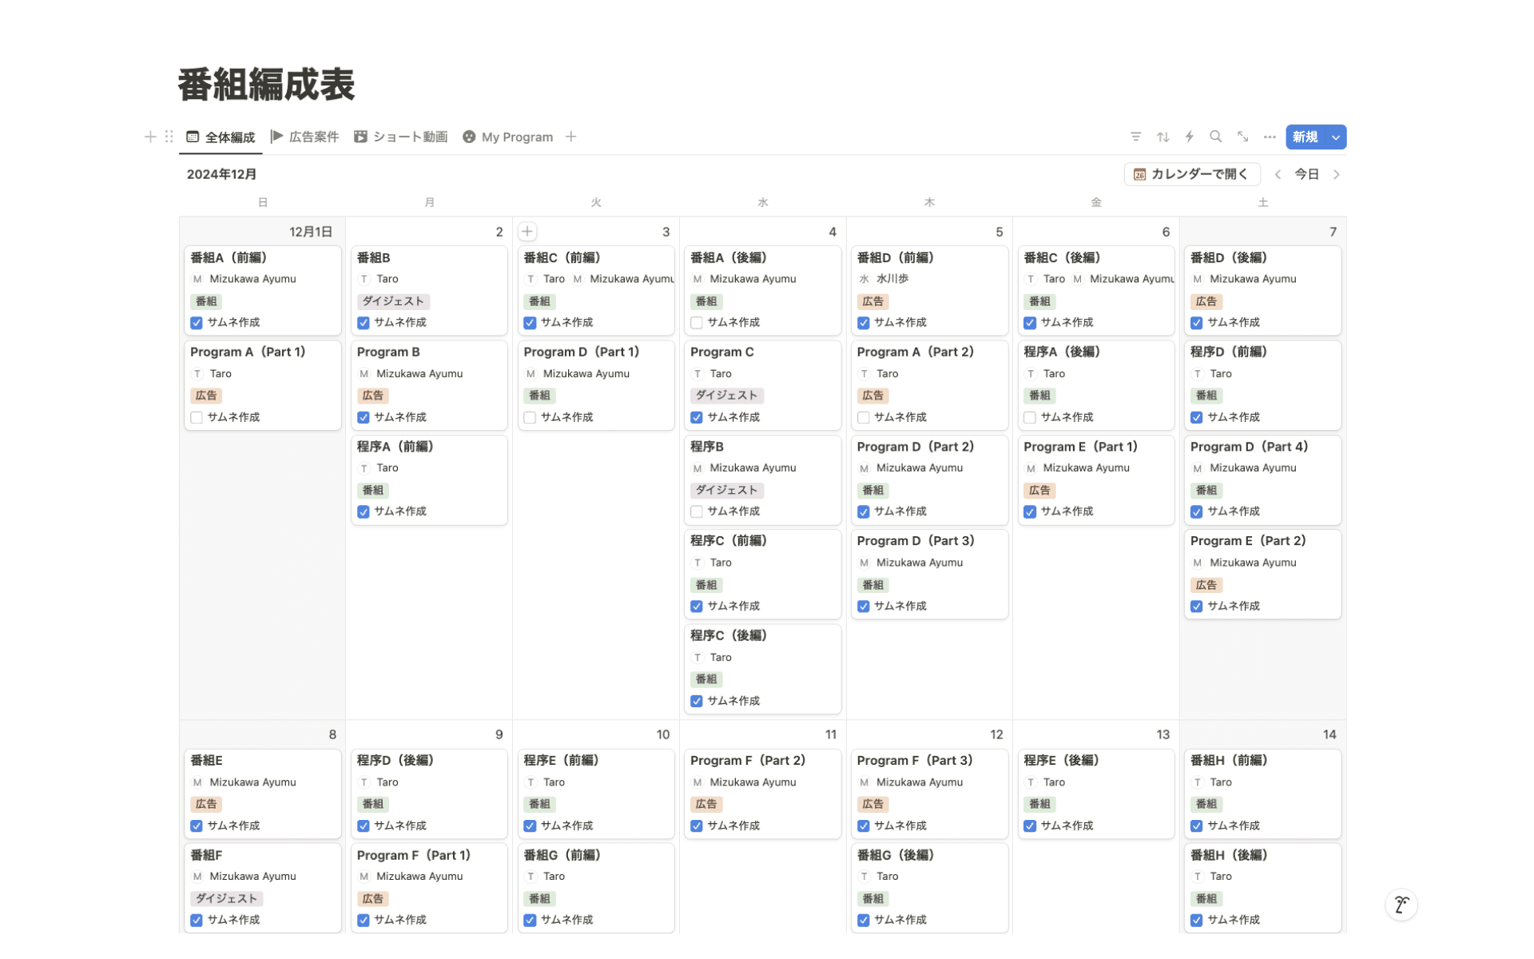Open the three-dot options menu

click(x=1270, y=137)
